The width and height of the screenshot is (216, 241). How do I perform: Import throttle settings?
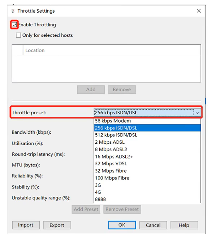[26, 225]
